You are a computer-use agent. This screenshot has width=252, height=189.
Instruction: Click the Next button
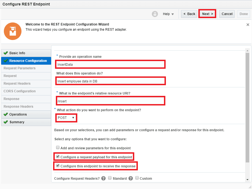207,14
